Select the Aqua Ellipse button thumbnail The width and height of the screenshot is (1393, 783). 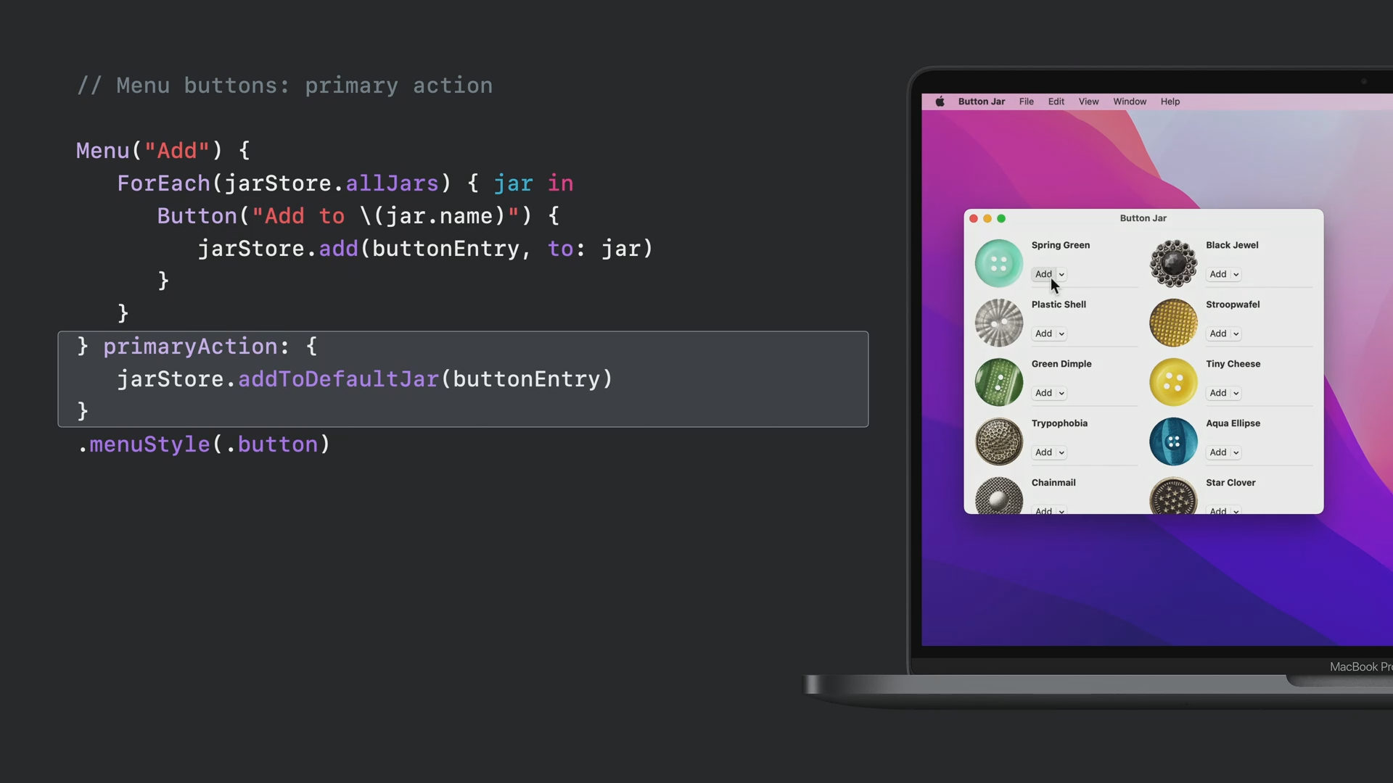click(1173, 442)
